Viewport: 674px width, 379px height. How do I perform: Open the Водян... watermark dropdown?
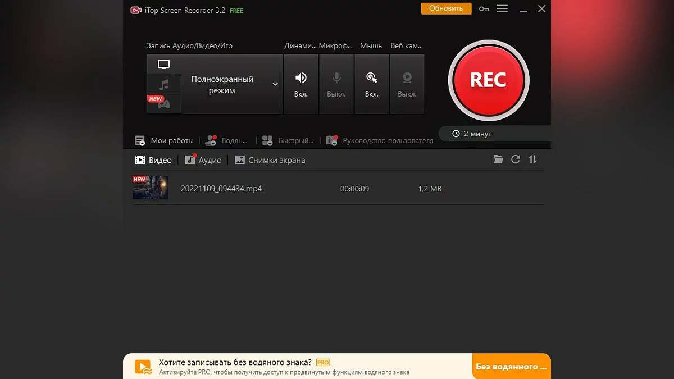[227, 141]
